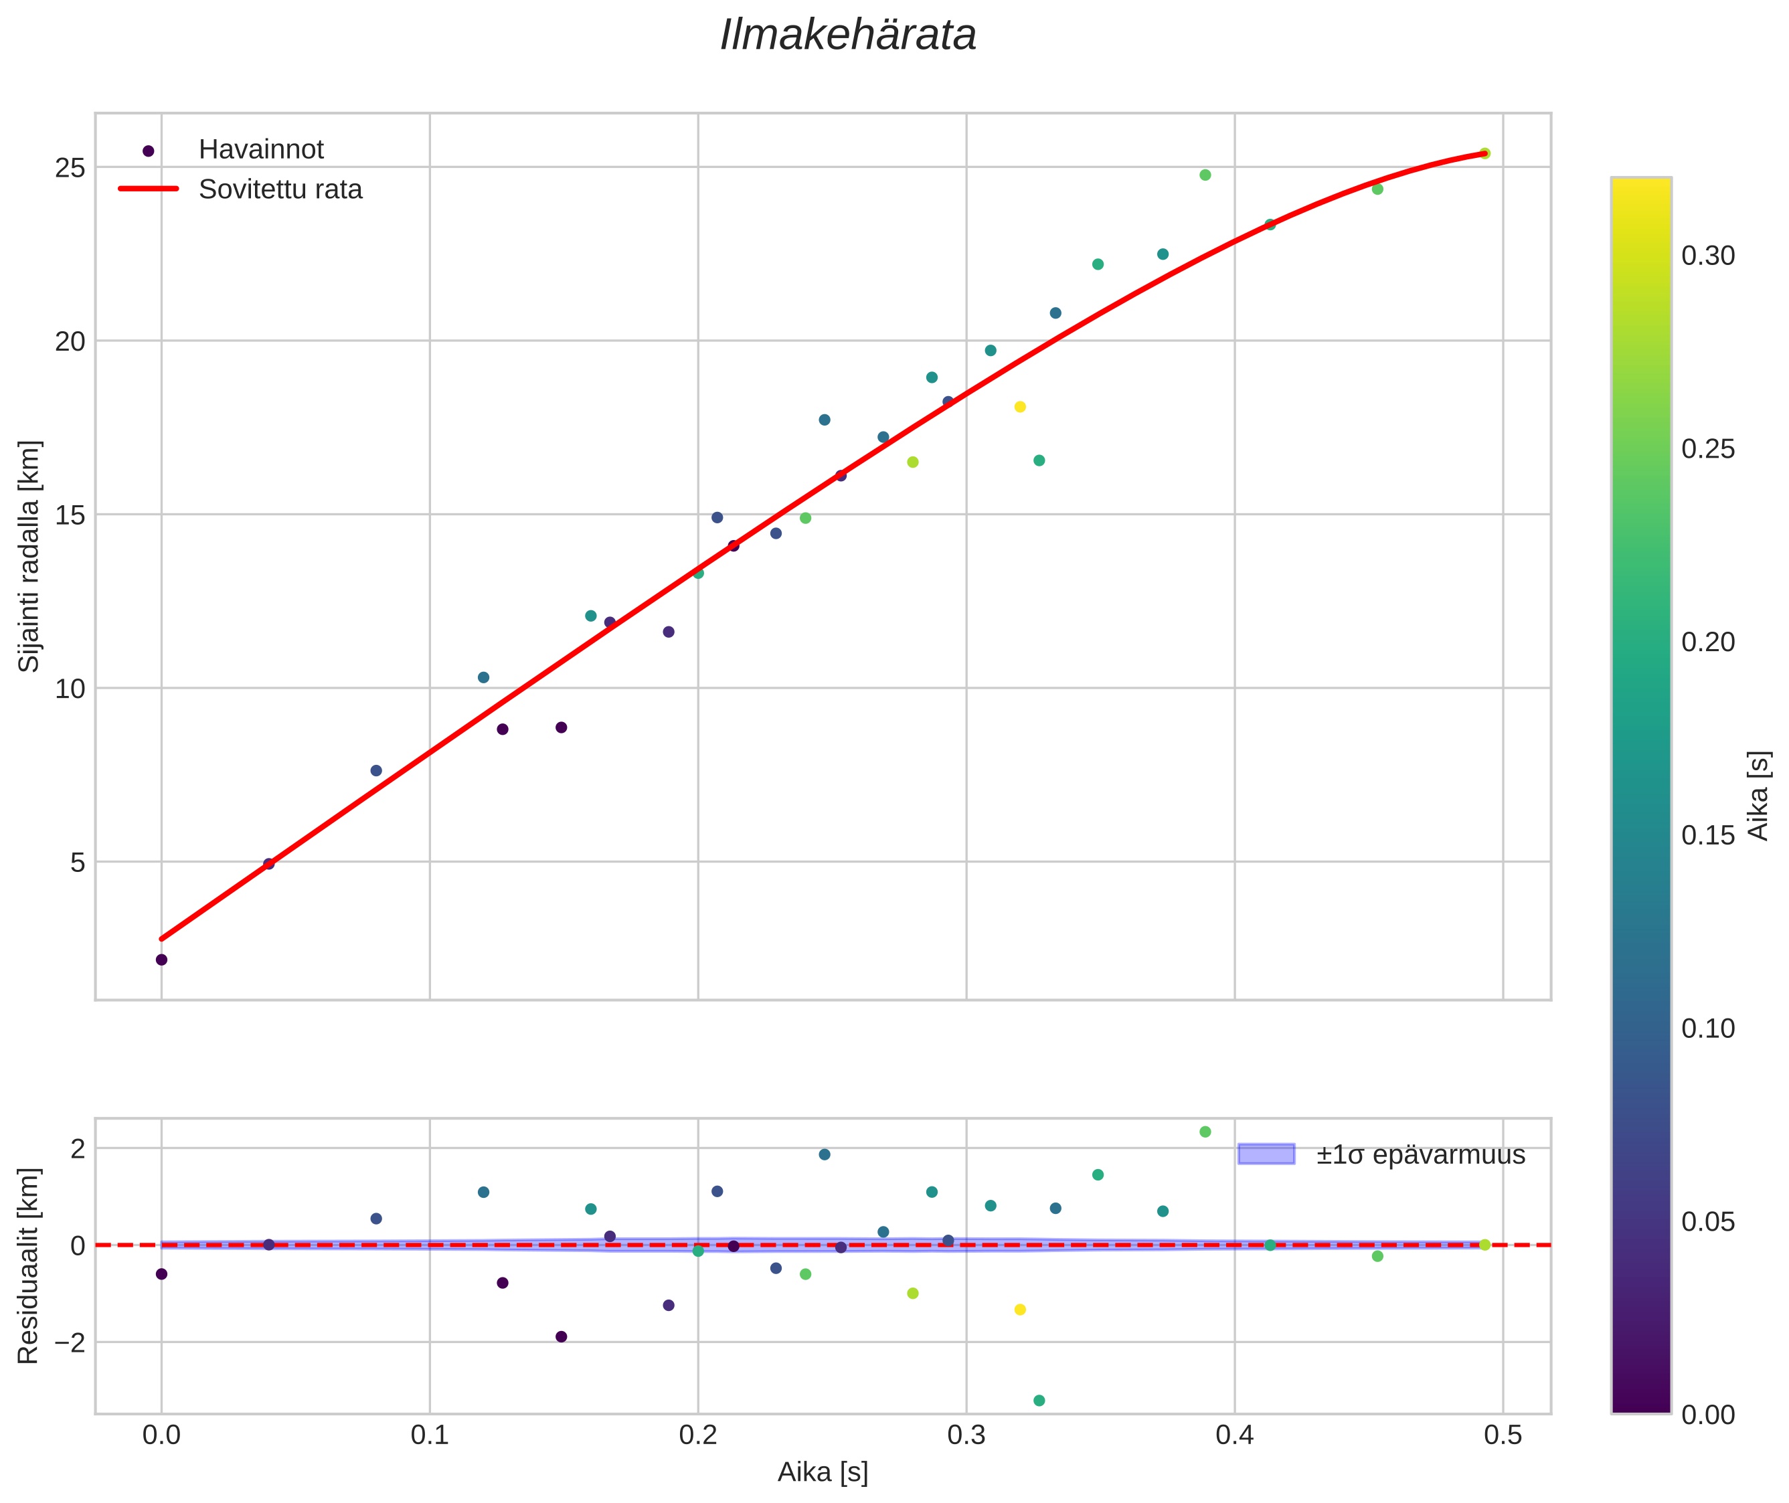1789x1503 pixels.
Task: Click the bright yellow top of colorbar
Action: (1640, 189)
